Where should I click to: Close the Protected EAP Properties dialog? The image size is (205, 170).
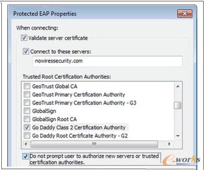(185, 13)
